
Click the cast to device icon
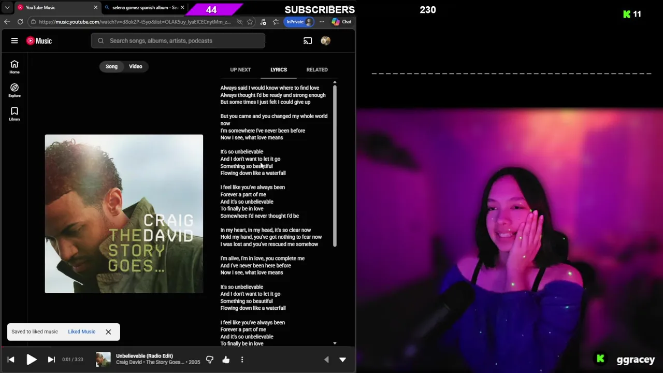308,40
